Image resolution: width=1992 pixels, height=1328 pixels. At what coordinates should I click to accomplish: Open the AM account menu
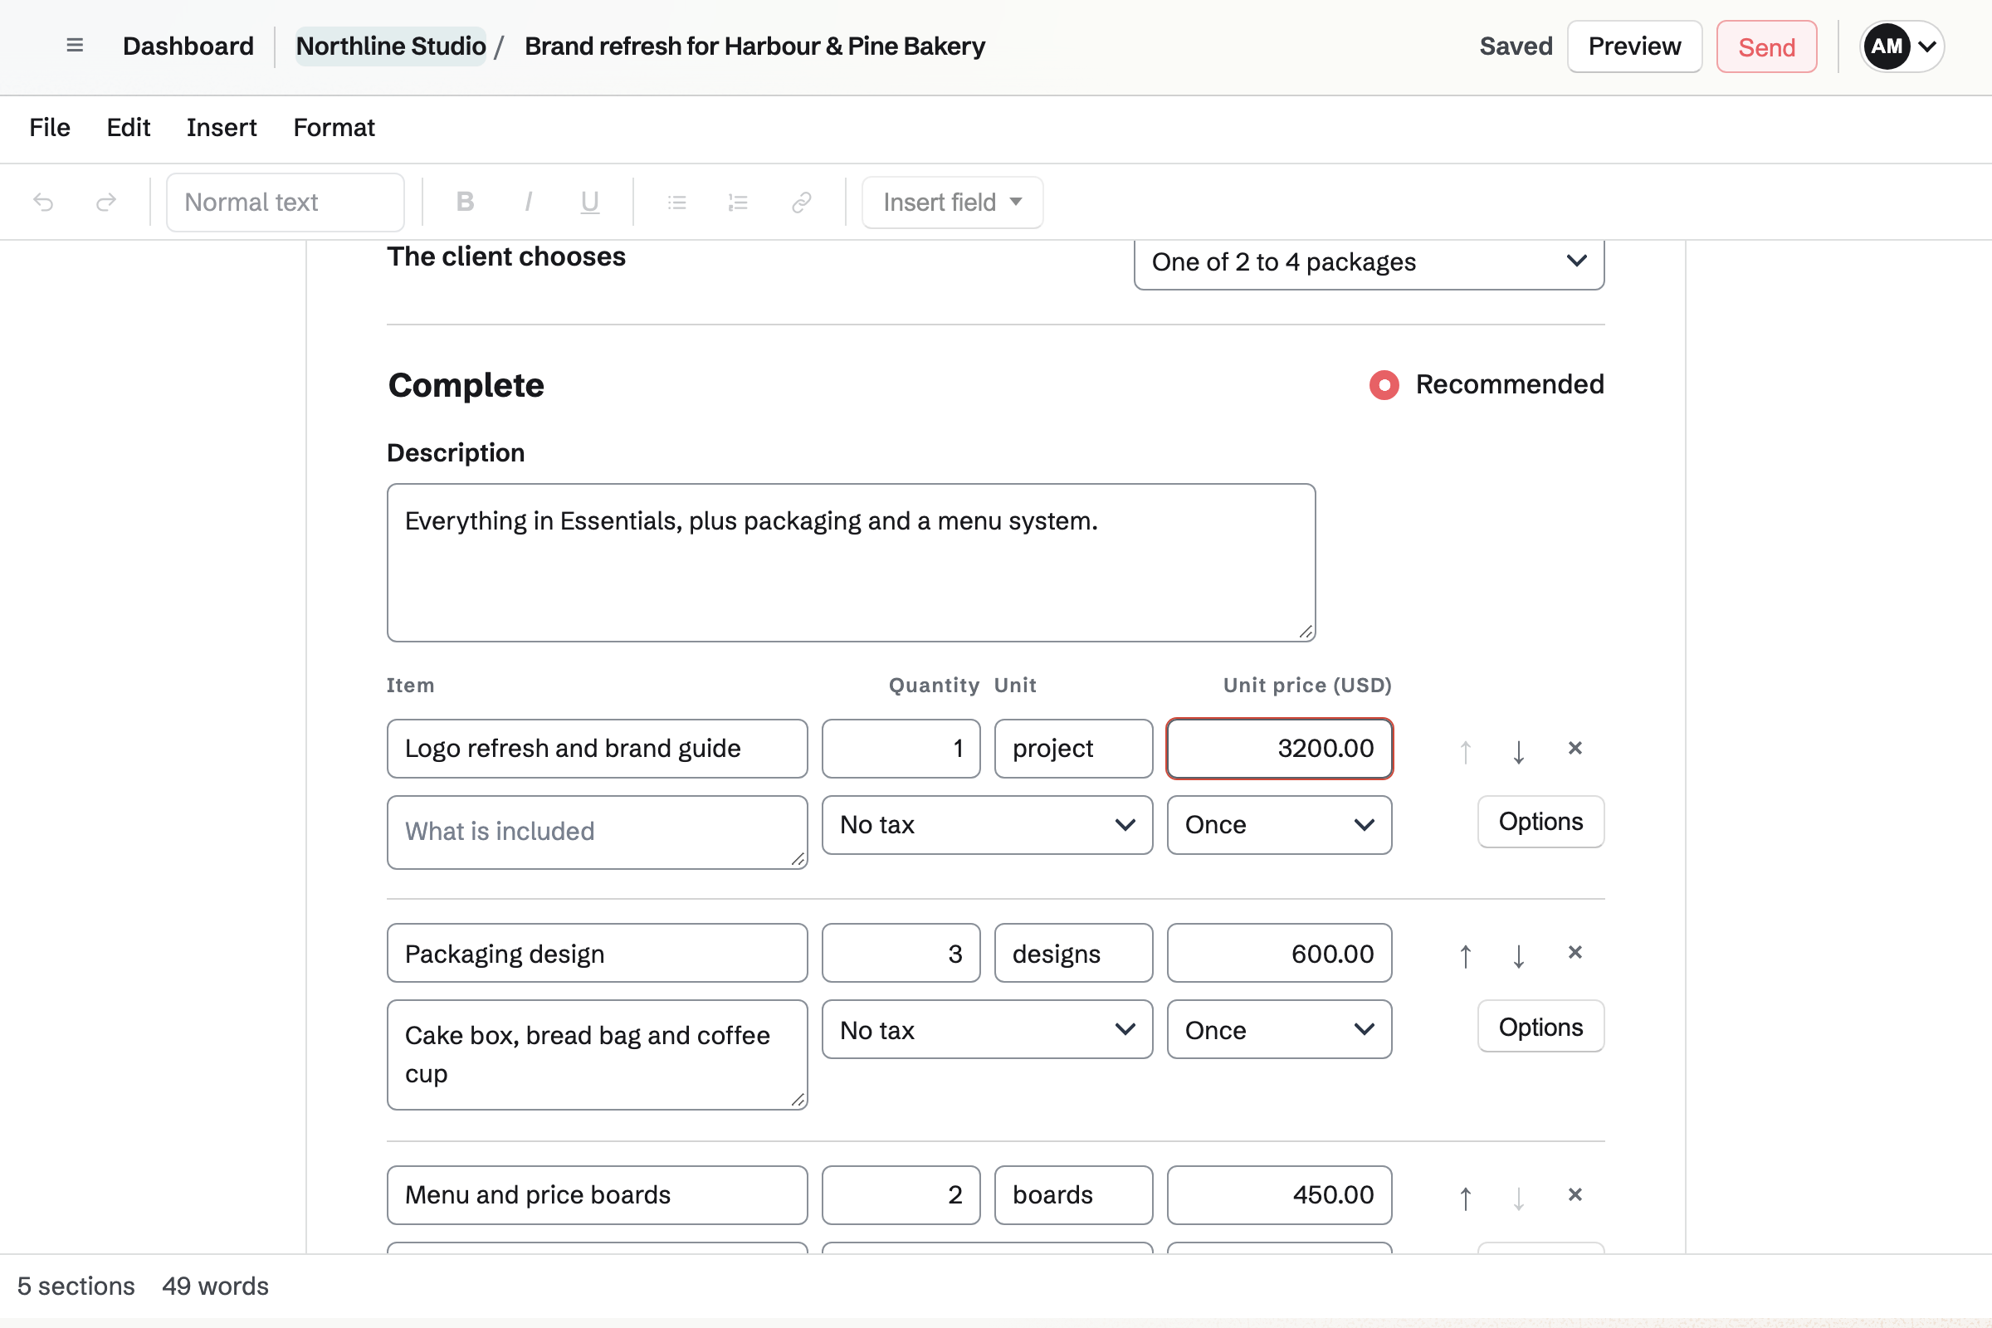(x=1902, y=46)
